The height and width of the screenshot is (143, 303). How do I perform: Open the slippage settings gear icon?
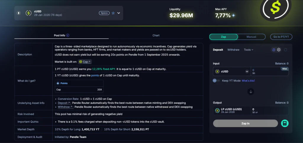pos(279,50)
